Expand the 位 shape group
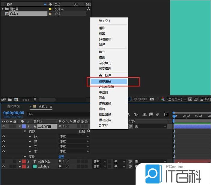The image size is (211, 185). coord(30,136)
